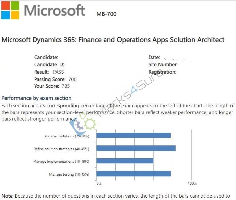
Task: Click the Passing Score 700 value
Action: click(72, 79)
